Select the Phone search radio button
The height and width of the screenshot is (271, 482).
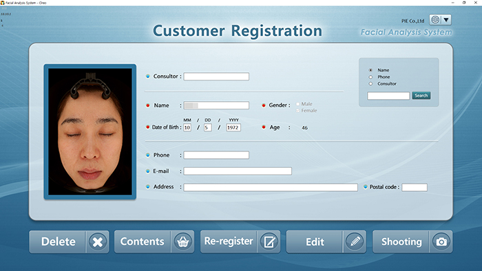tap(370, 77)
